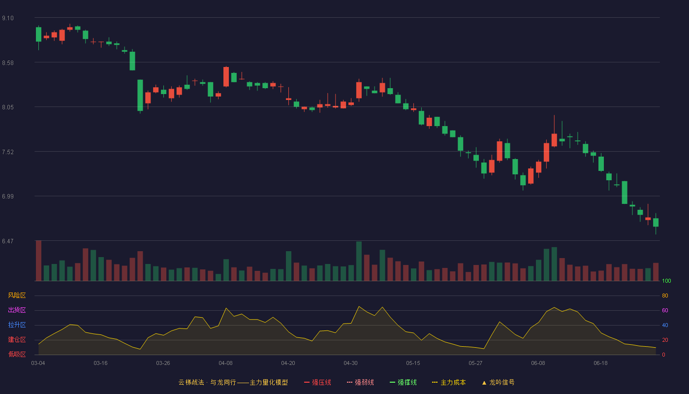Toggle the 龙吟信号 legend series
Viewport: 689px width, 394px height.
(498, 382)
